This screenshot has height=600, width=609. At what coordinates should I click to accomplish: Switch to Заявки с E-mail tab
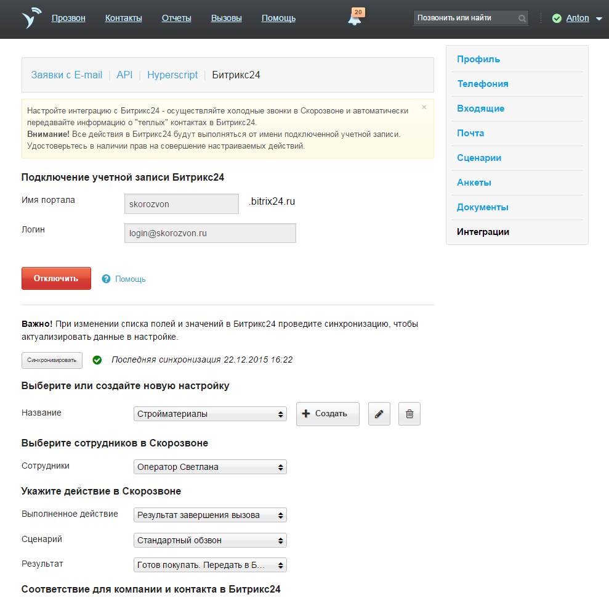coord(67,75)
